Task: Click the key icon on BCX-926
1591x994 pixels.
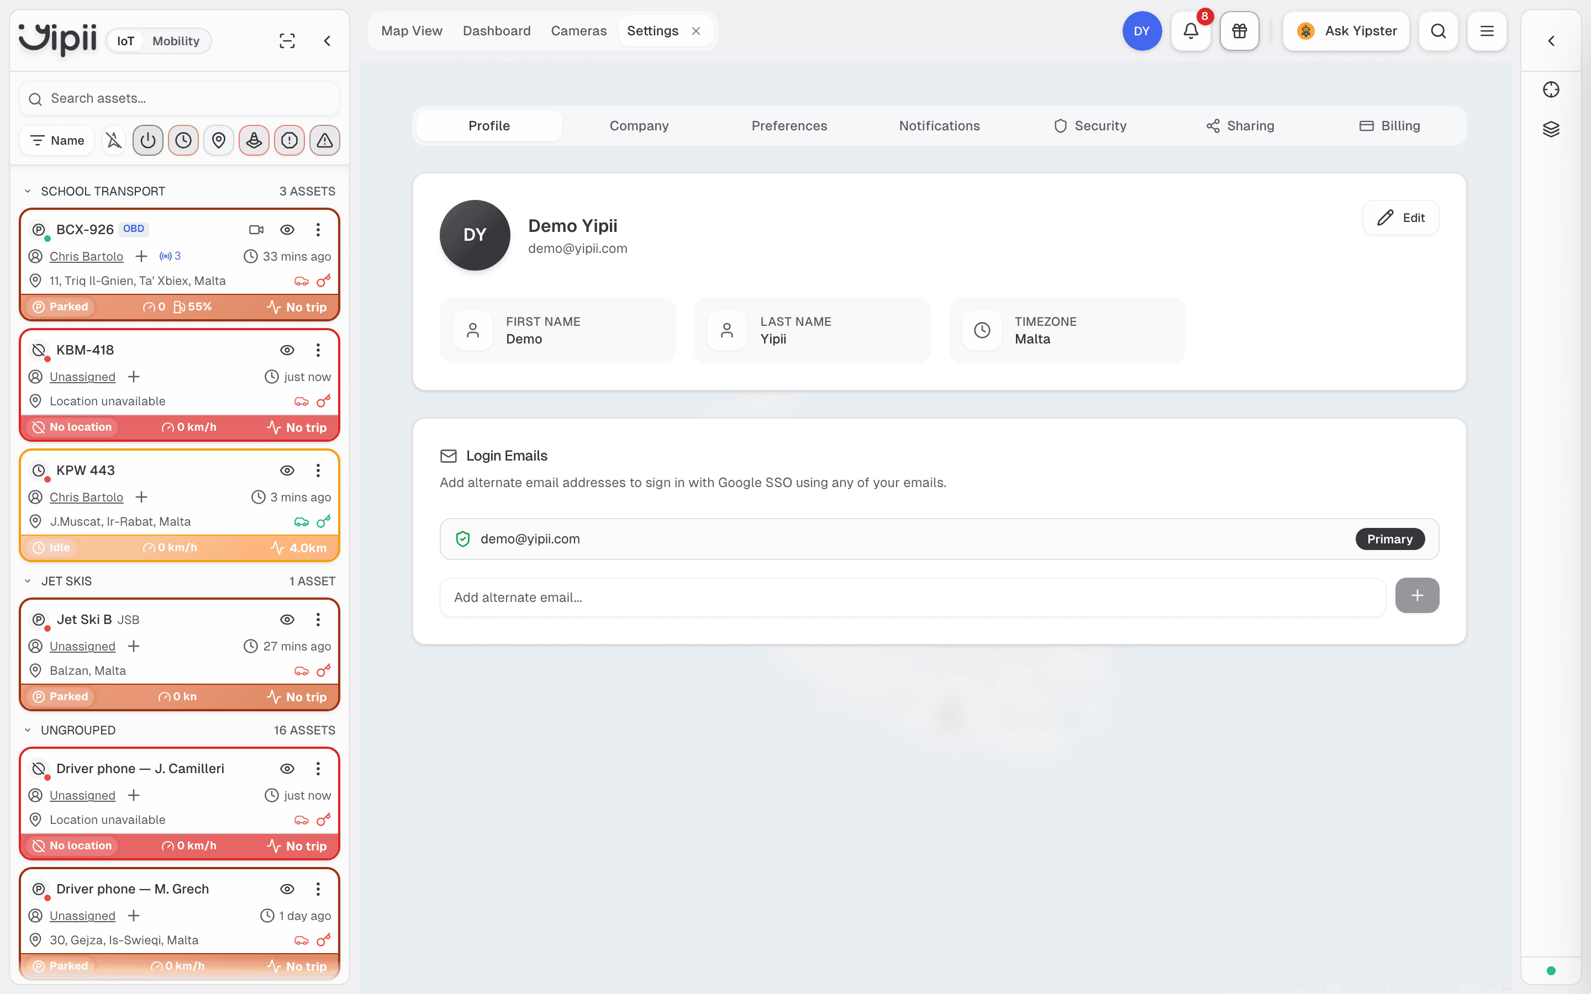Action: 324,281
